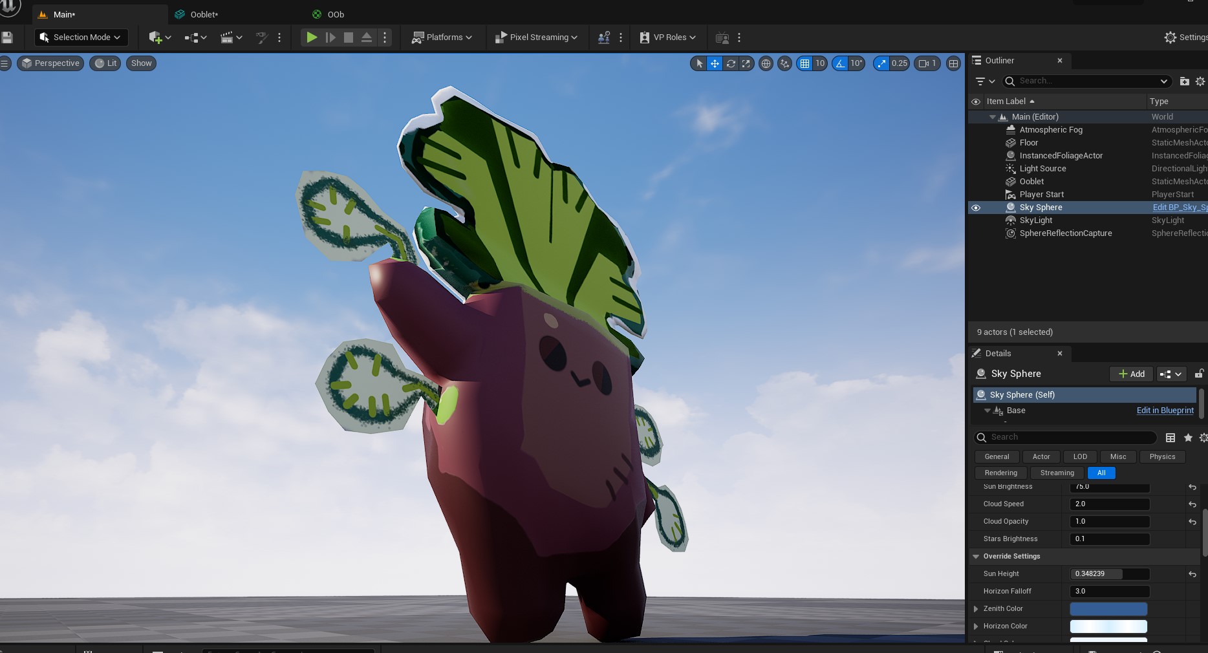
Task: Hide the Sky Sphere actor visibility eye
Action: click(x=976, y=208)
